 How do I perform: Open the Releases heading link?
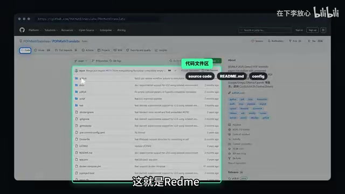[x=233, y=172]
